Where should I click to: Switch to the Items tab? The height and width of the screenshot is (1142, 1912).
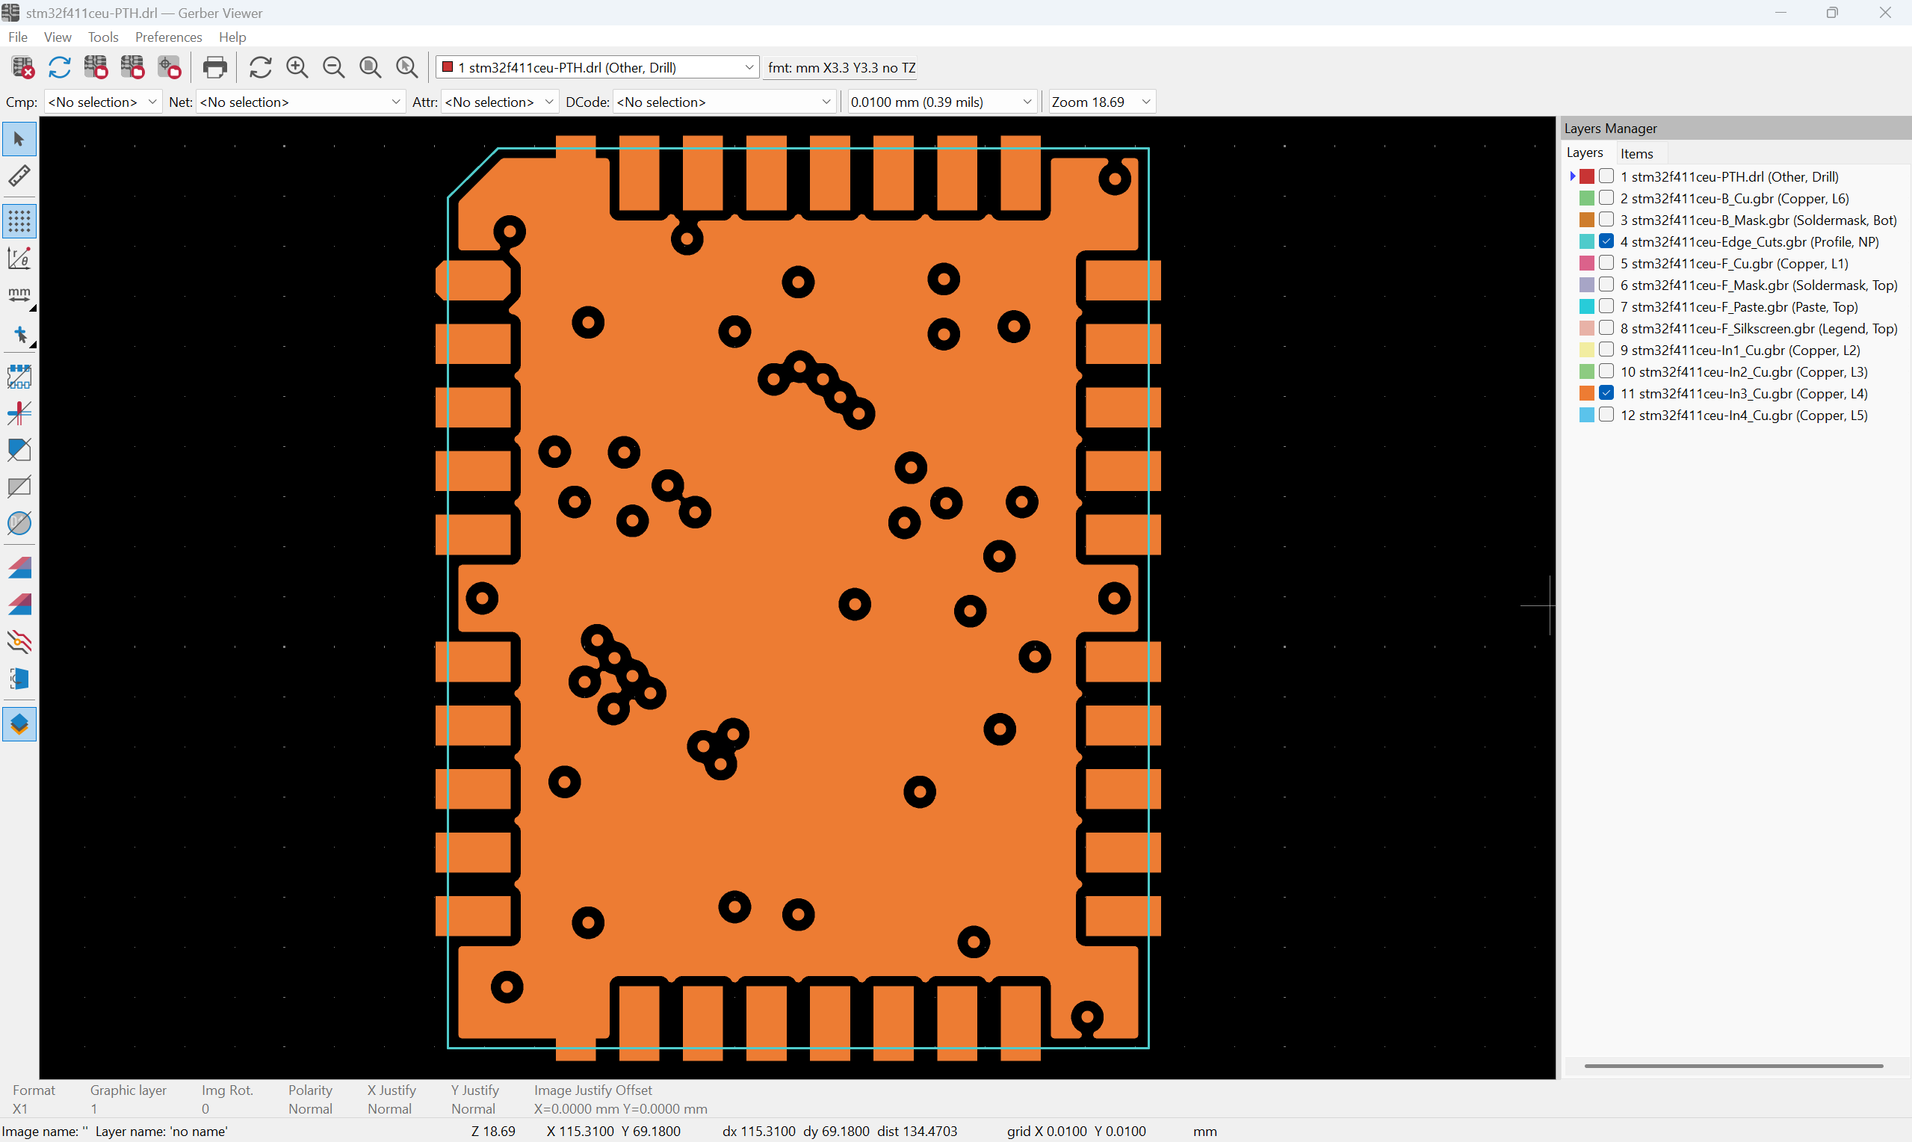click(x=1636, y=153)
